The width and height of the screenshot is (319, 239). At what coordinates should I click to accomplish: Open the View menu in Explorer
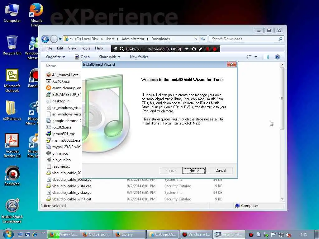point(72,48)
